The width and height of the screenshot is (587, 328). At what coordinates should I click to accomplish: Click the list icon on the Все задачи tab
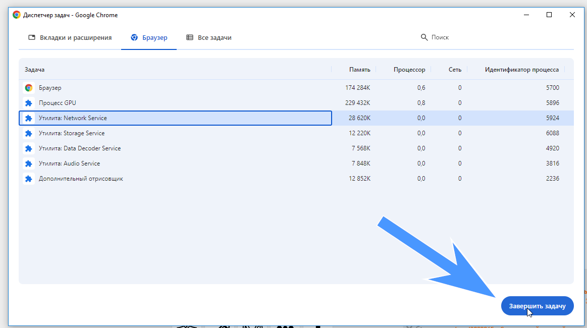click(190, 37)
